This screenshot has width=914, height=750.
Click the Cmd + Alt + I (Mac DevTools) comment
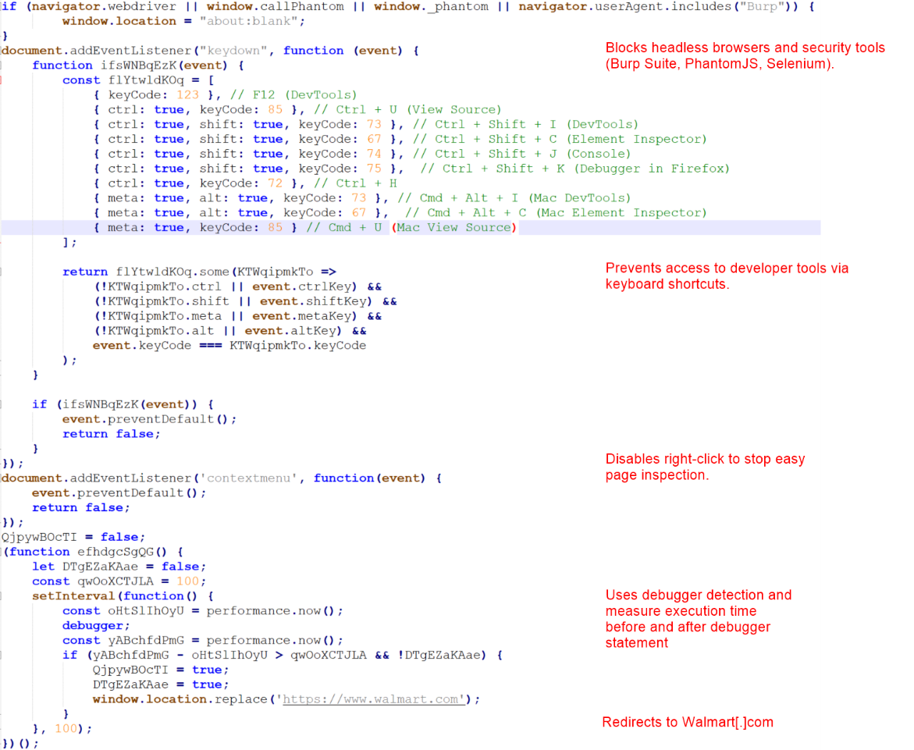[x=514, y=198]
